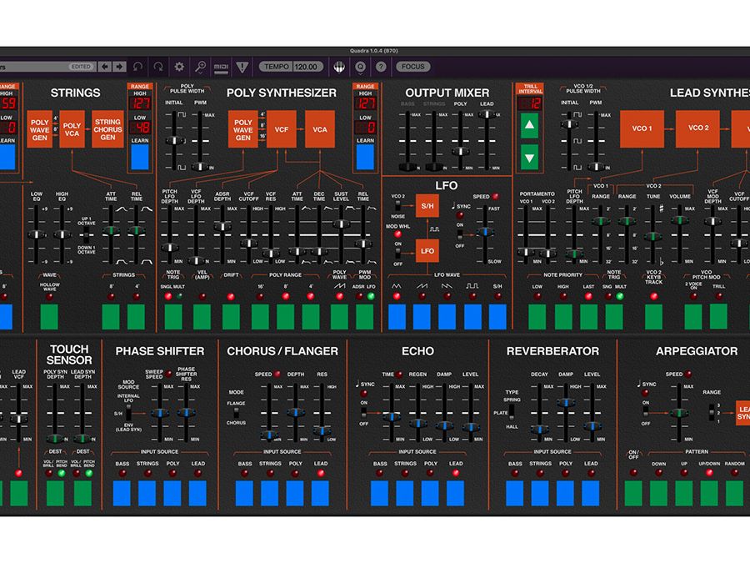Select the ramp-down LFO wave button

(x=447, y=317)
